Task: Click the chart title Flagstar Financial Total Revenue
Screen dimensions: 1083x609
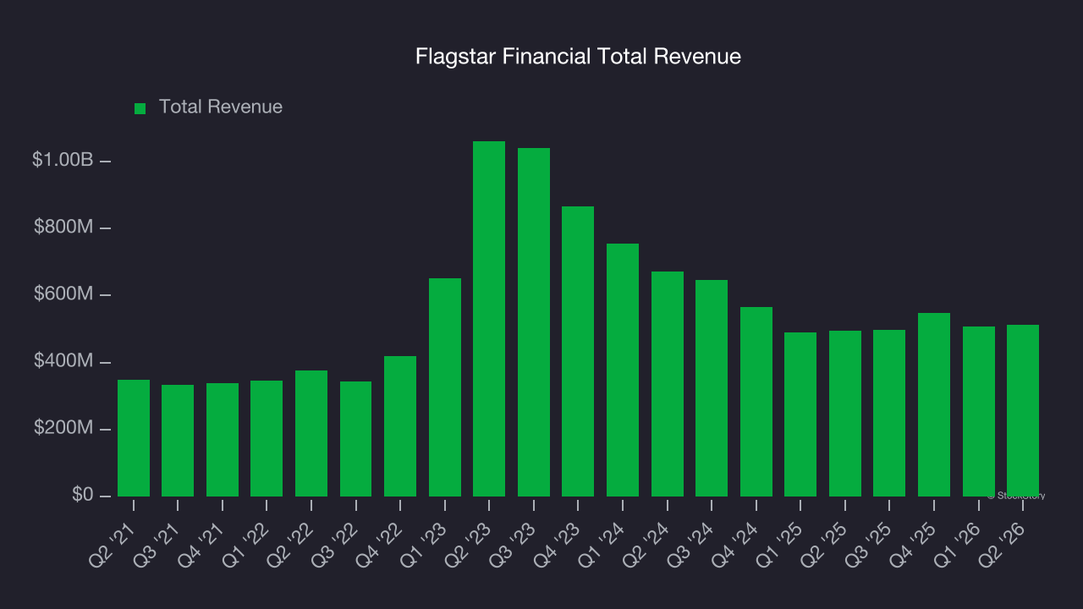Action: [x=578, y=57]
